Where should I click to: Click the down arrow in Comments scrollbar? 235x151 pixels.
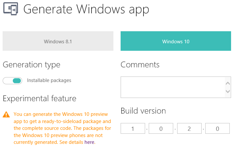(228, 91)
